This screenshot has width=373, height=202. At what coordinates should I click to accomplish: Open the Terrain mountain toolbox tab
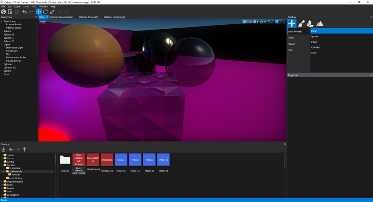click(x=320, y=23)
